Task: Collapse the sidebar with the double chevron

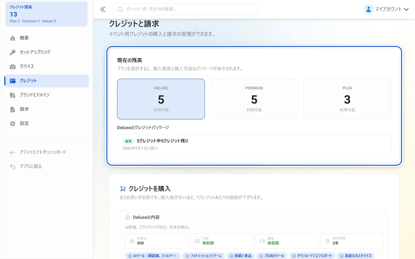Action: (103, 9)
